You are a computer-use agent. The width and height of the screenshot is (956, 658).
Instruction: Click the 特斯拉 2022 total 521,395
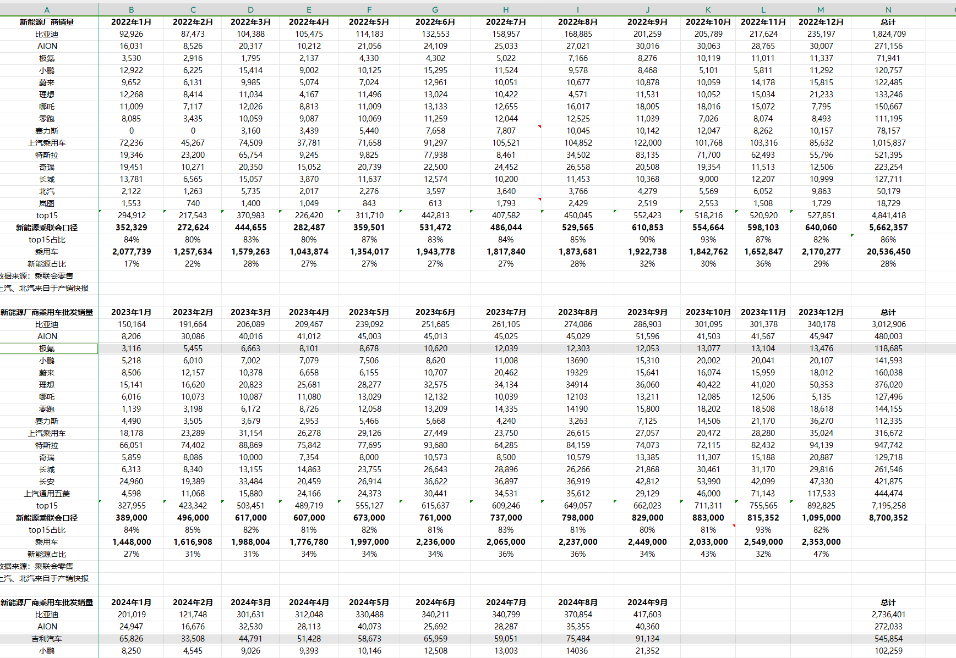coord(888,155)
